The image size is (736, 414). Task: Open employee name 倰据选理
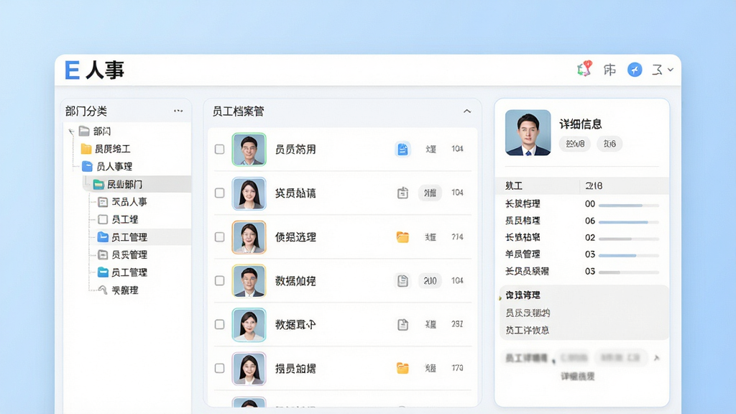[x=295, y=237]
